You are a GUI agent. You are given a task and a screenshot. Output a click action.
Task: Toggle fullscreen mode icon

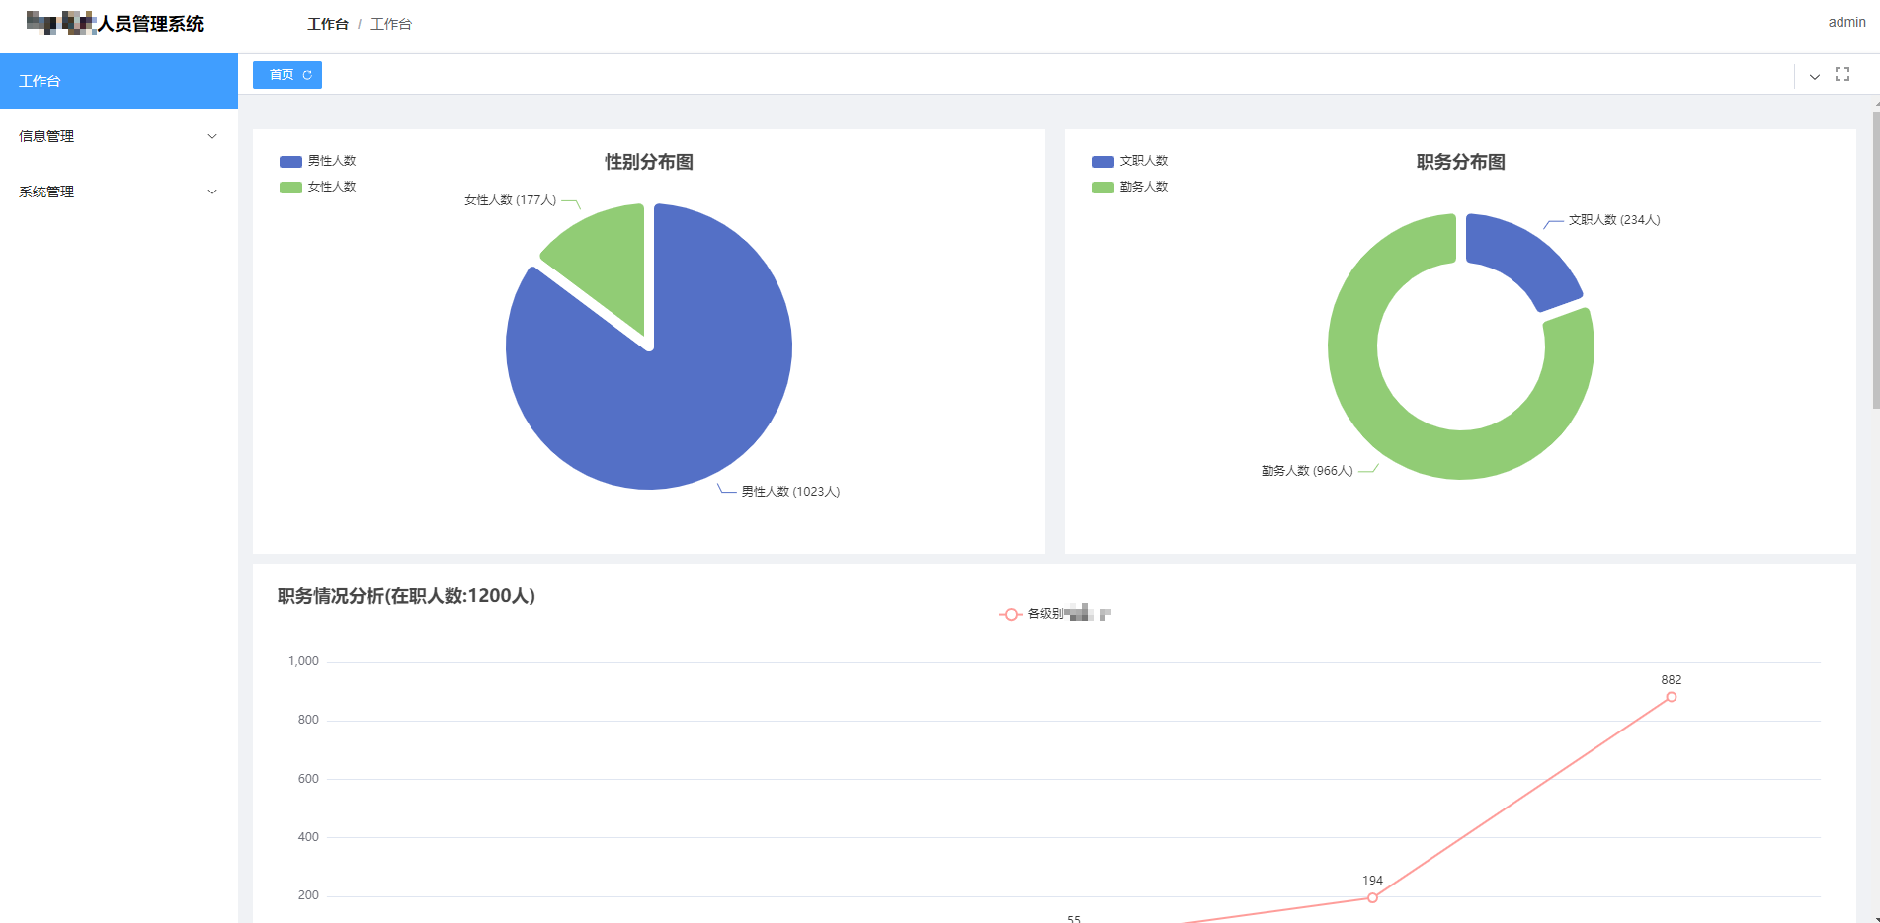[x=1841, y=74]
